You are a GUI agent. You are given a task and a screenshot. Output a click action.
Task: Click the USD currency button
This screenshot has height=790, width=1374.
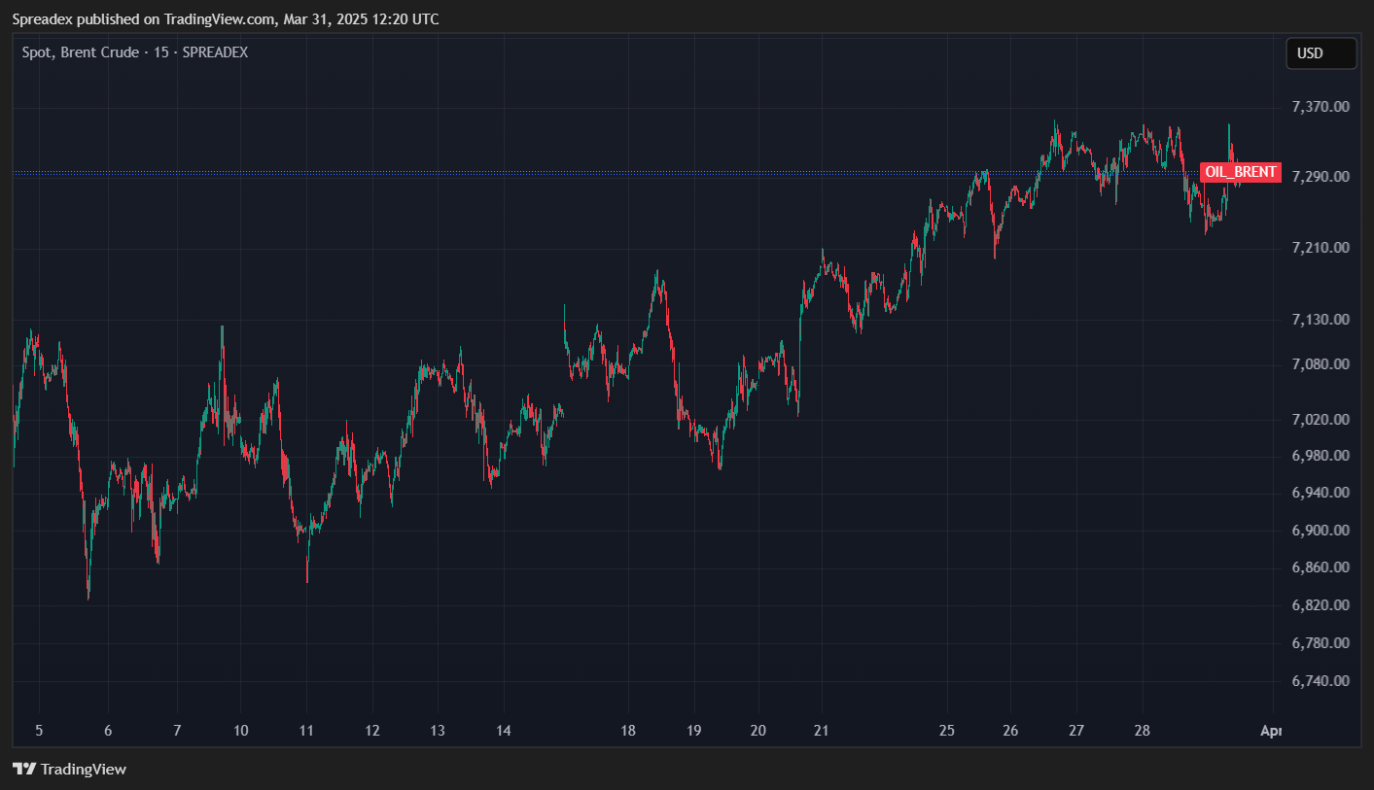tap(1321, 53)
